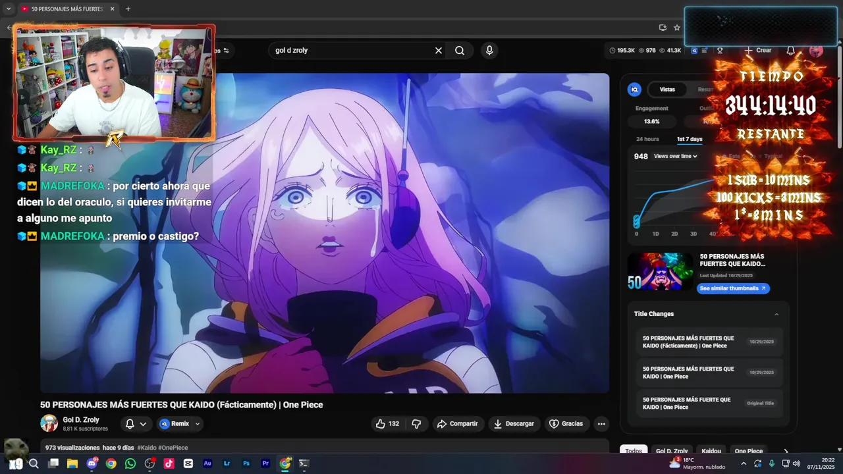Viewport: 843px width, 474px height.
Task: Open the vidIQ list menu icon
Action: click(705, 51)
